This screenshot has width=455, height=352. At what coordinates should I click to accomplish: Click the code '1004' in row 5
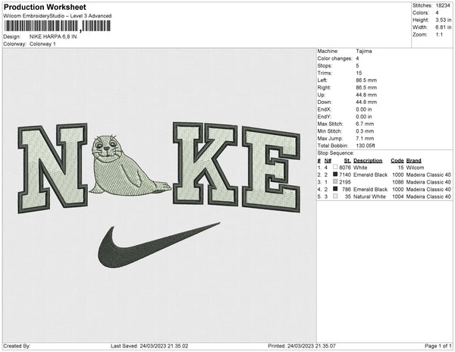397,196
